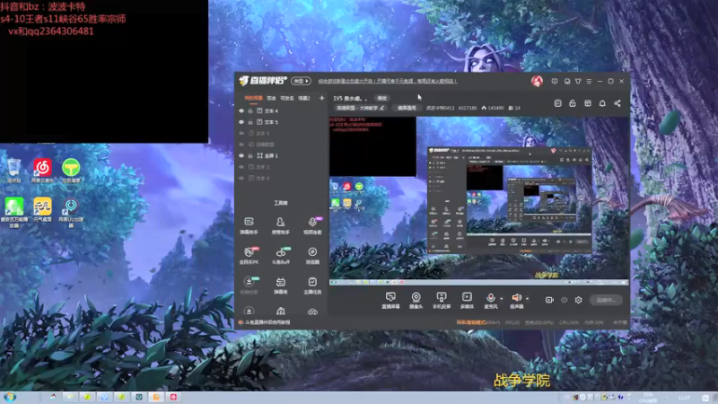Viewport: 718px width, 404px height.
Task: Toggle the lock on the 文本 4 layer
Action: pos(250,110)
